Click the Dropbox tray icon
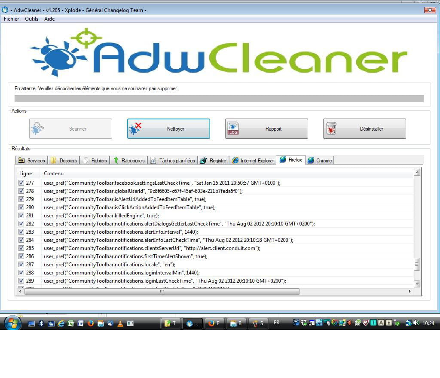440x378 pixels. click(x=304, y=323)
